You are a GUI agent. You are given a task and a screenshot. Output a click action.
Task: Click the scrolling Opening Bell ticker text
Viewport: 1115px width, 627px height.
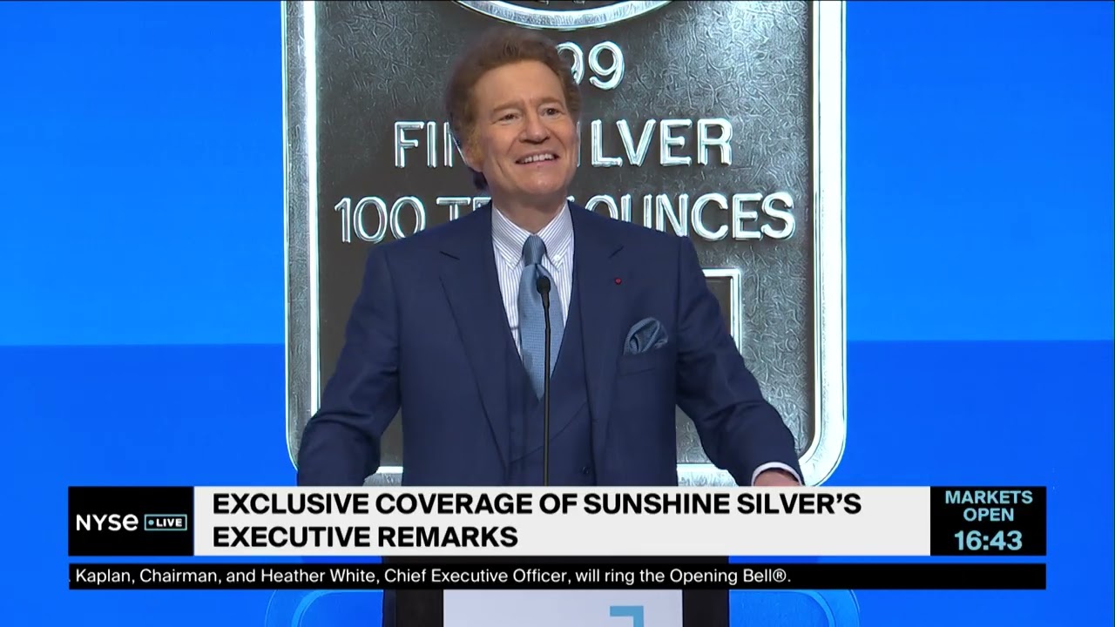(433, 576)
